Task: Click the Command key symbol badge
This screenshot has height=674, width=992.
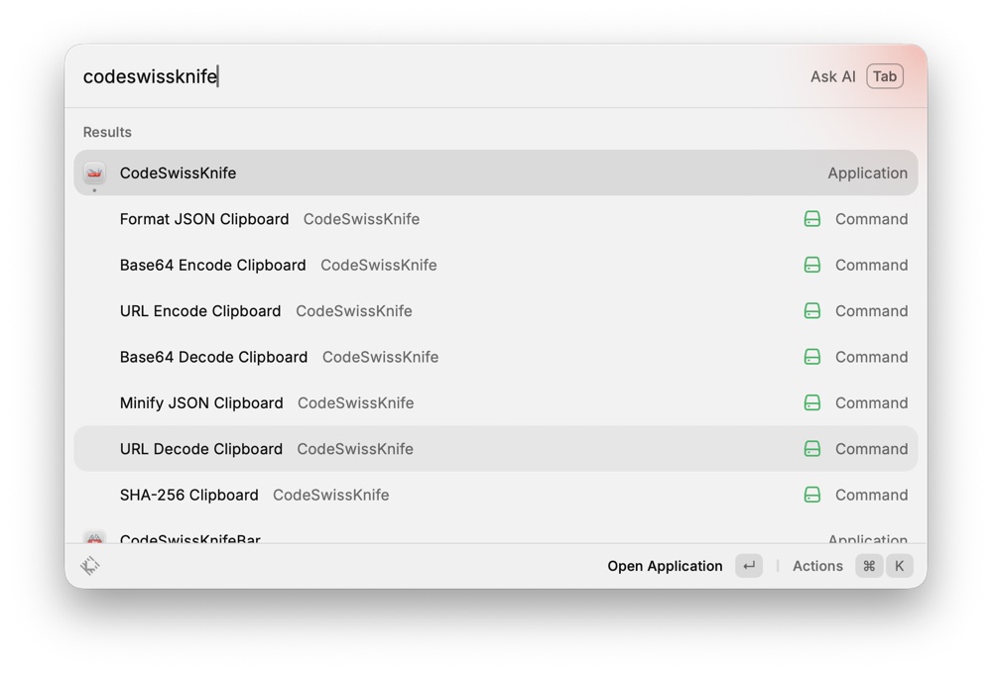Action: [x=869, y=566]
